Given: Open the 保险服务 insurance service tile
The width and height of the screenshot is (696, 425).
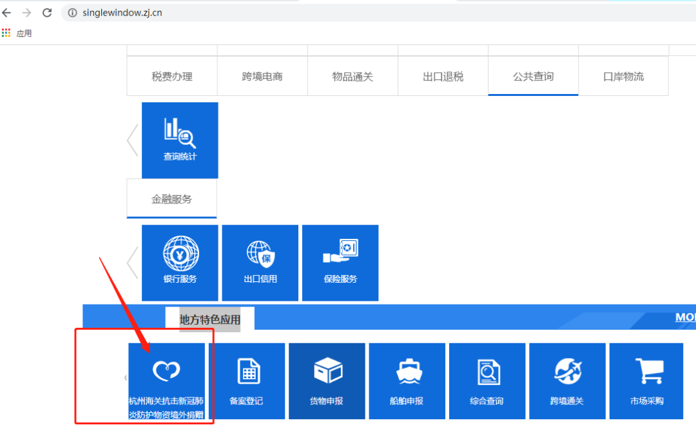Looking at the screenshot, I should tap(340, 262).
